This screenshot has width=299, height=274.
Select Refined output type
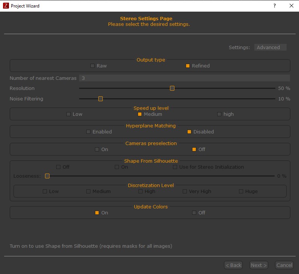(x=188, y=66)
